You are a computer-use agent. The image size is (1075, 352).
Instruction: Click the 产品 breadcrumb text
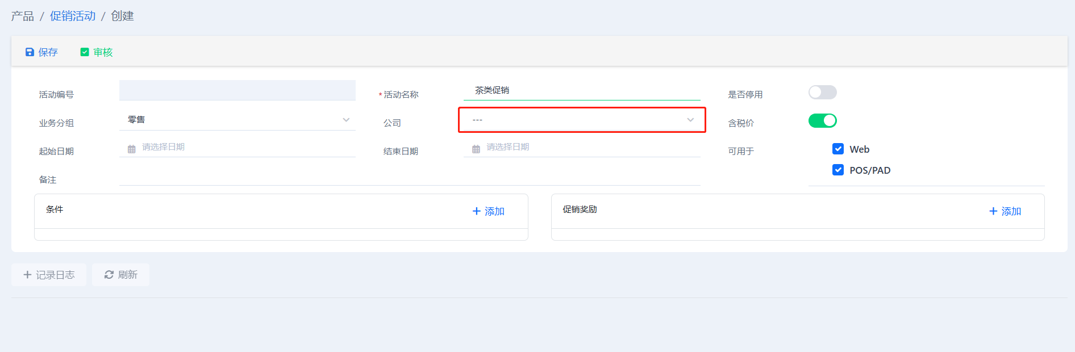[x=23, y=16]
